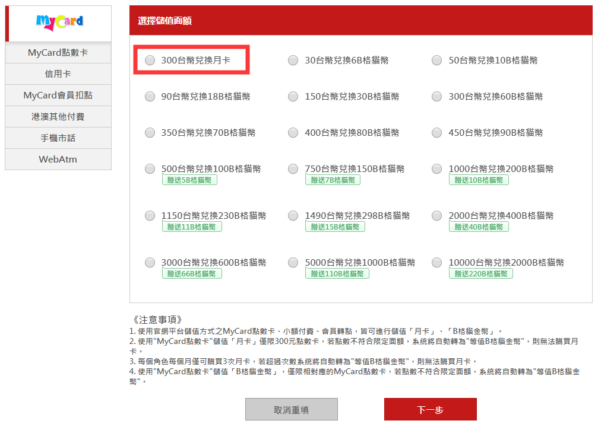Click the 贈送66B格貓幣 bonus badge
The width and height of the screenshot is (598, 427).
click(192, 273)
